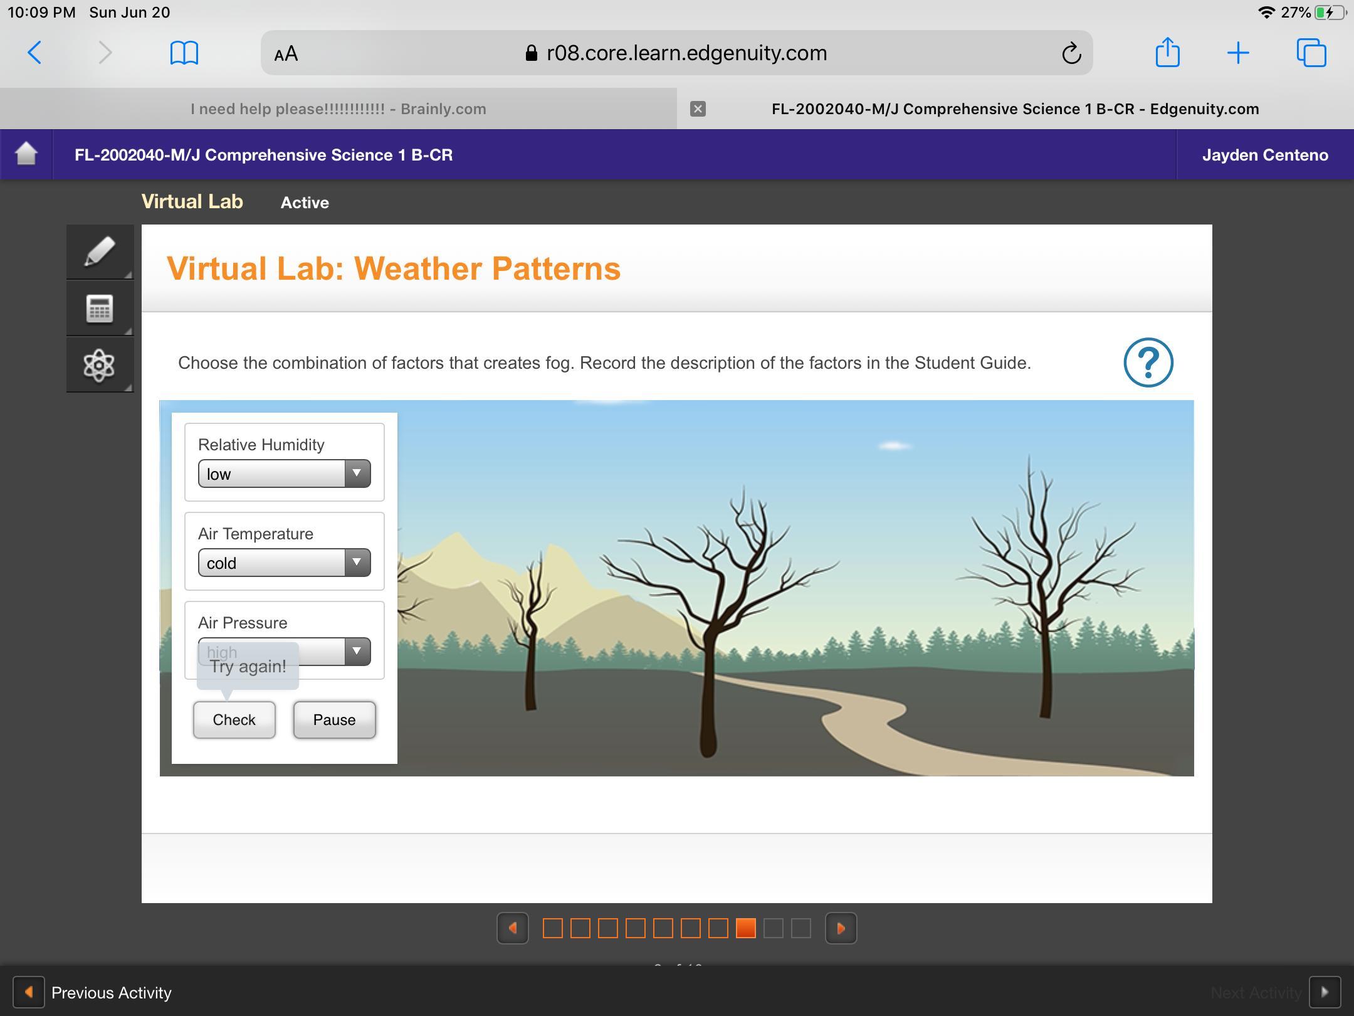Image resolution: width=1354 pixels, height=1016 pixels.
Task: Open the Air Pressure dropdown arrow
Action: coord(357,651)
